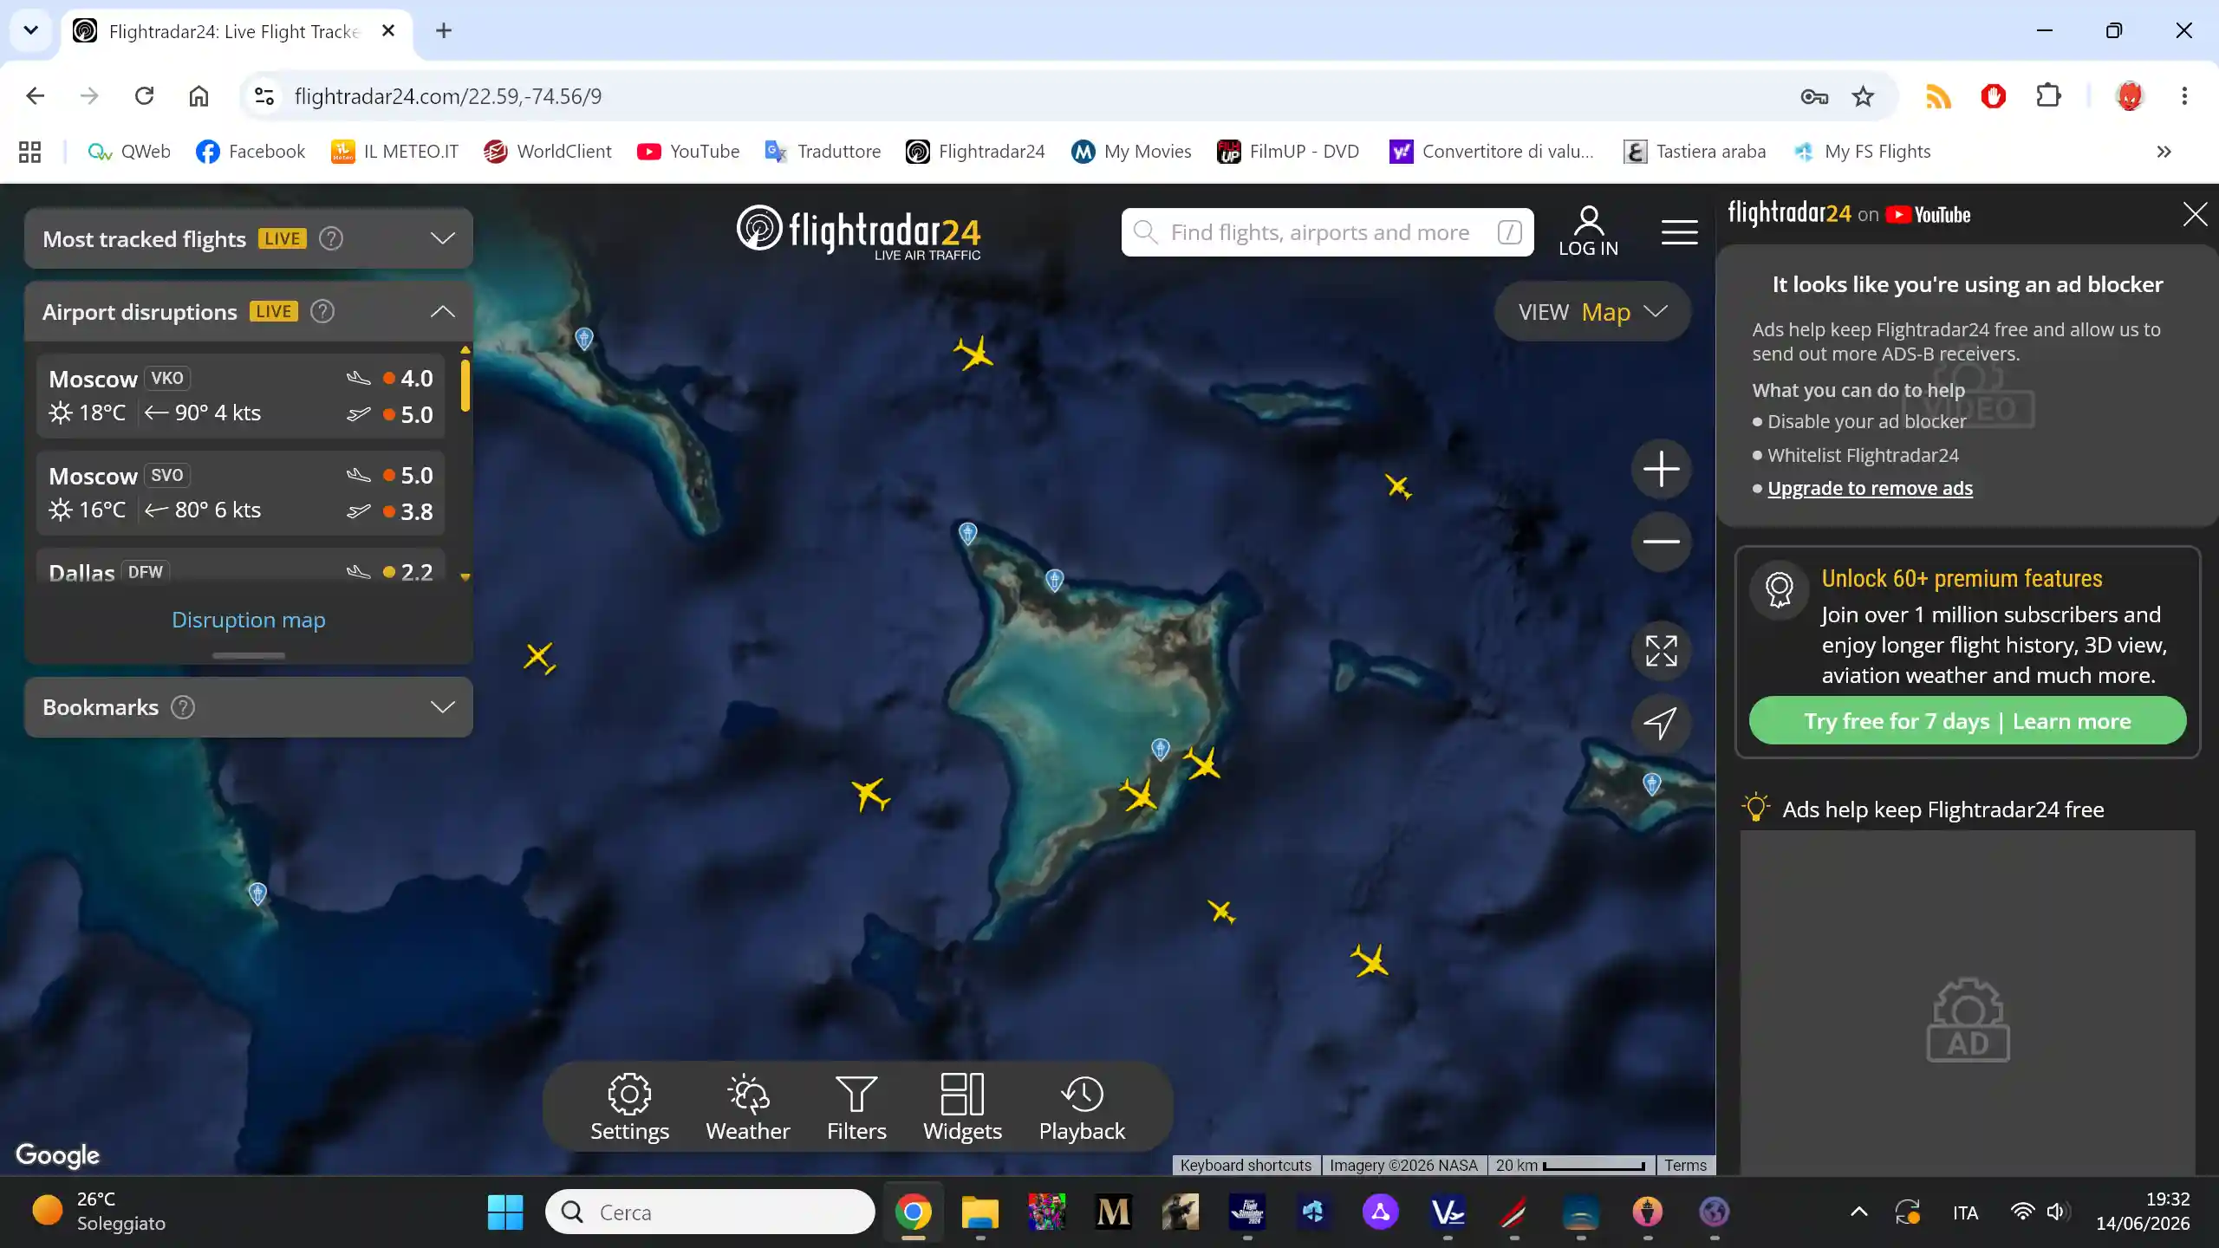Click the Flightradar24 logo

(858, 232)
